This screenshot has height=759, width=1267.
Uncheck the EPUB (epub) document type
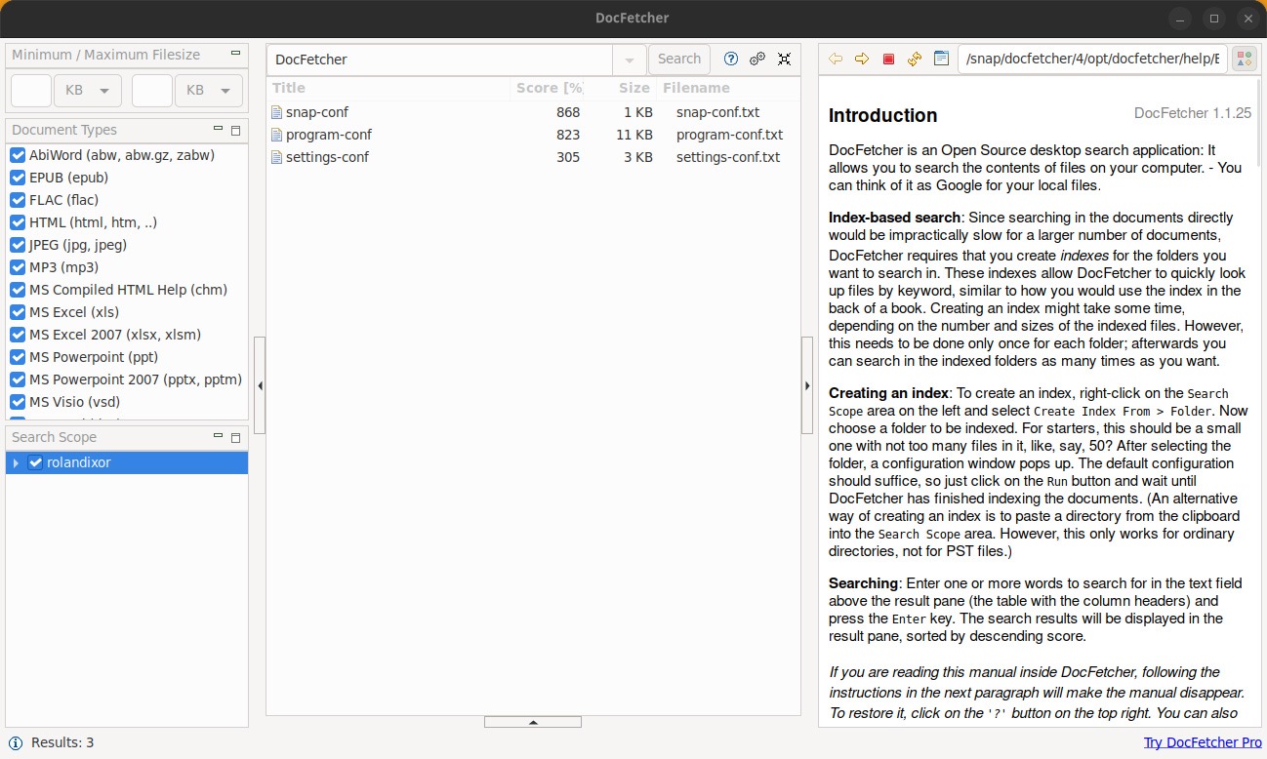coord(18,178)
